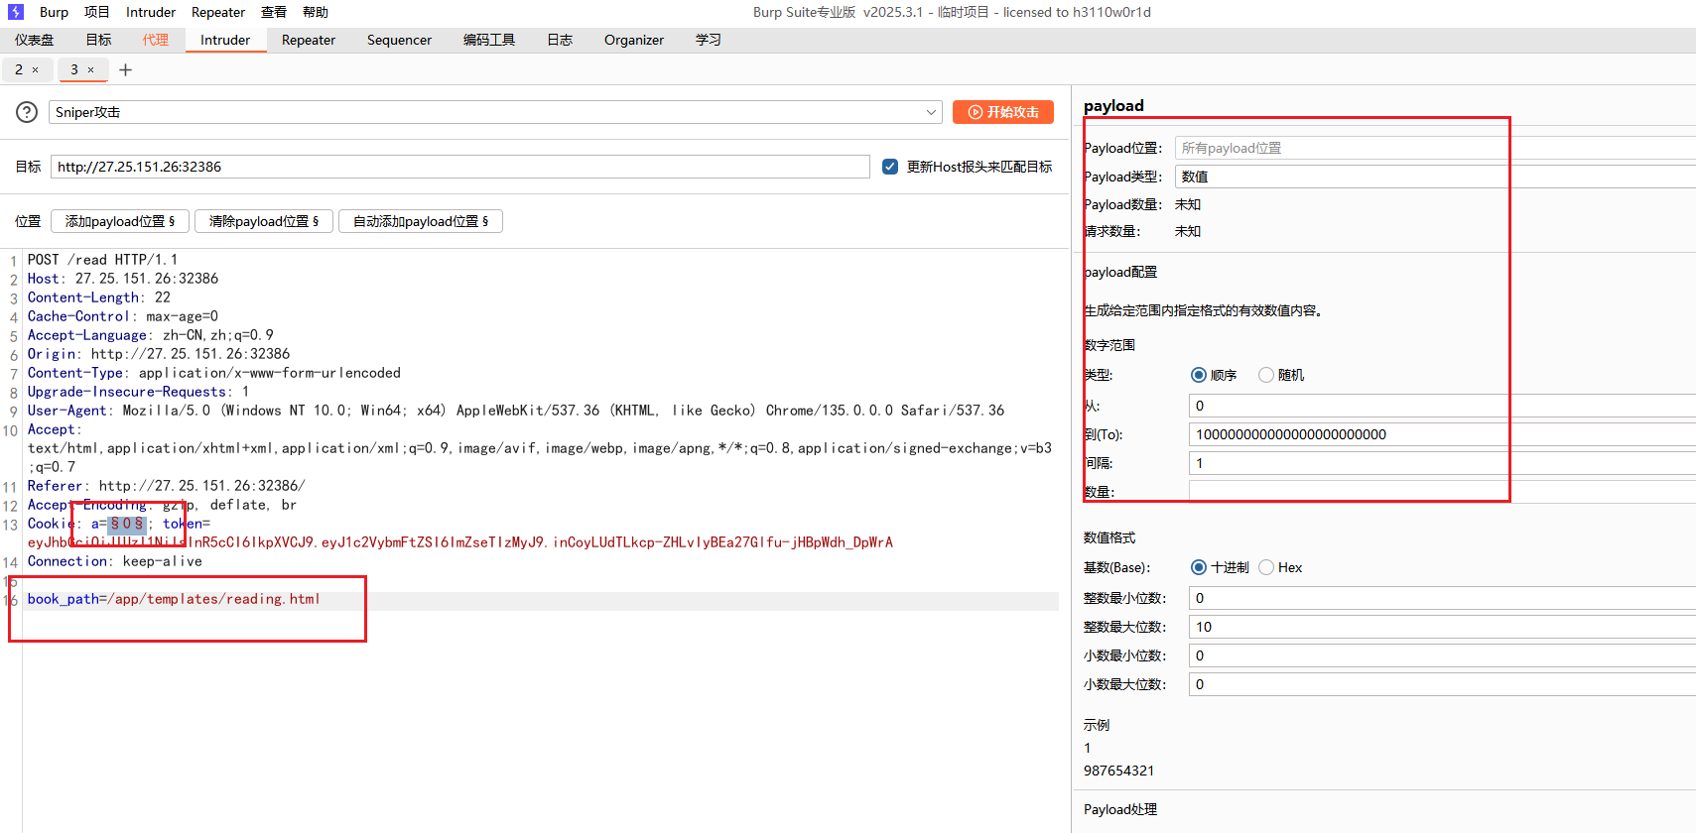Image resolution: width=1696 pixels, height=833 pixels.
Task: Click the User-Agent header line
Action: [516, 411]
